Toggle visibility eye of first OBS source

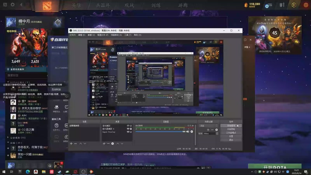pos(128,126)
